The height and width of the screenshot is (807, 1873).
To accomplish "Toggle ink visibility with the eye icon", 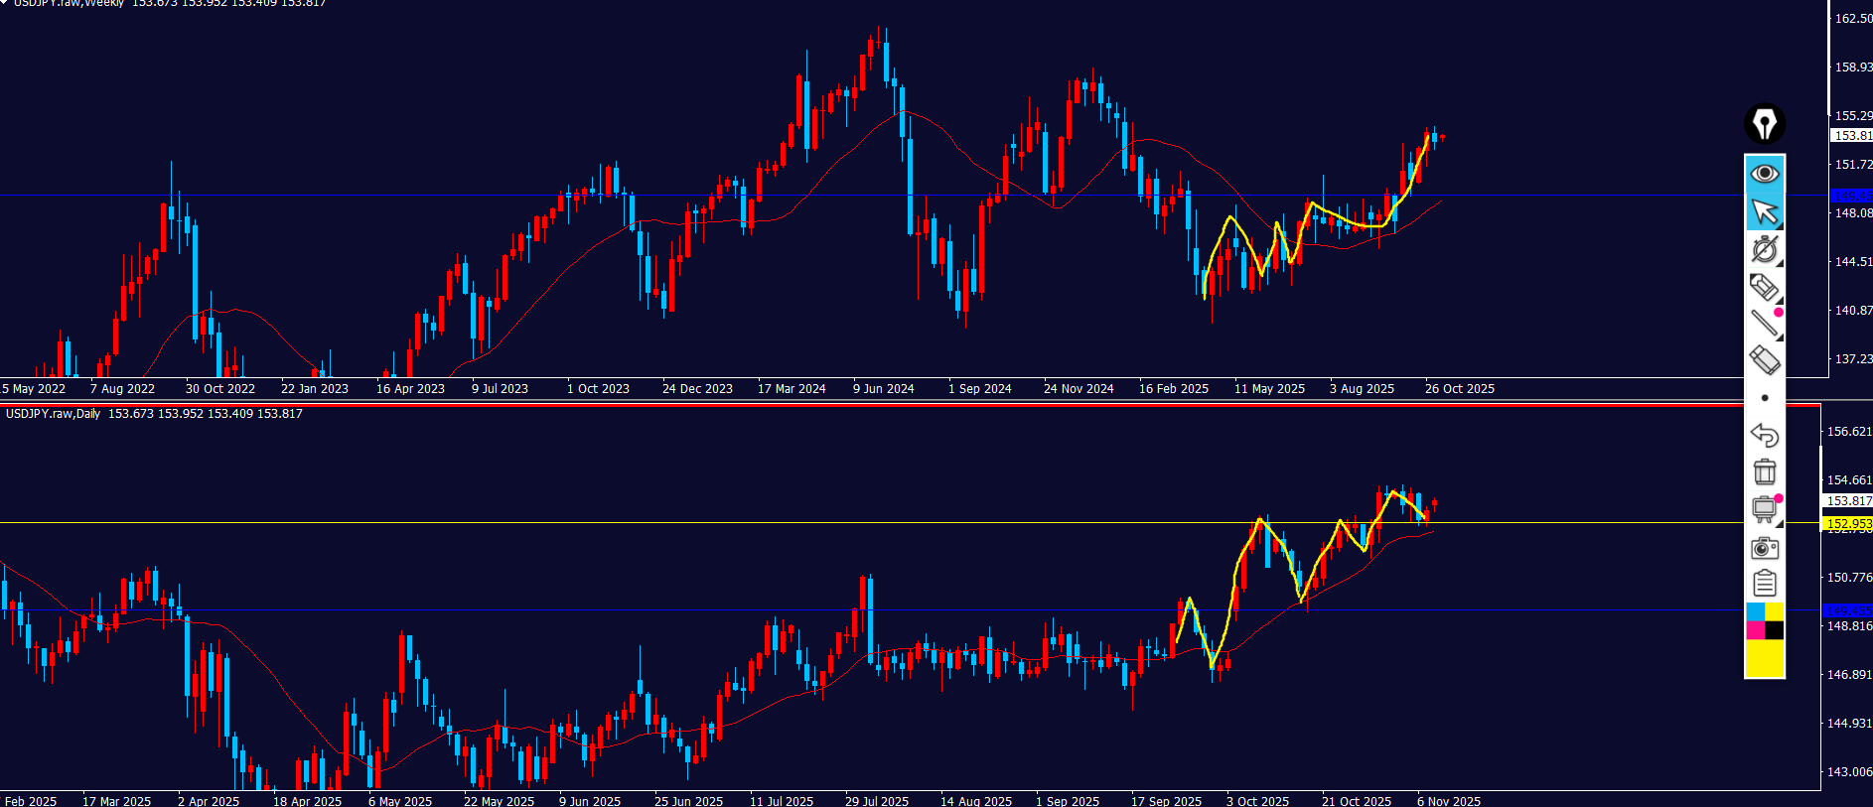I will pos(1765,174).
